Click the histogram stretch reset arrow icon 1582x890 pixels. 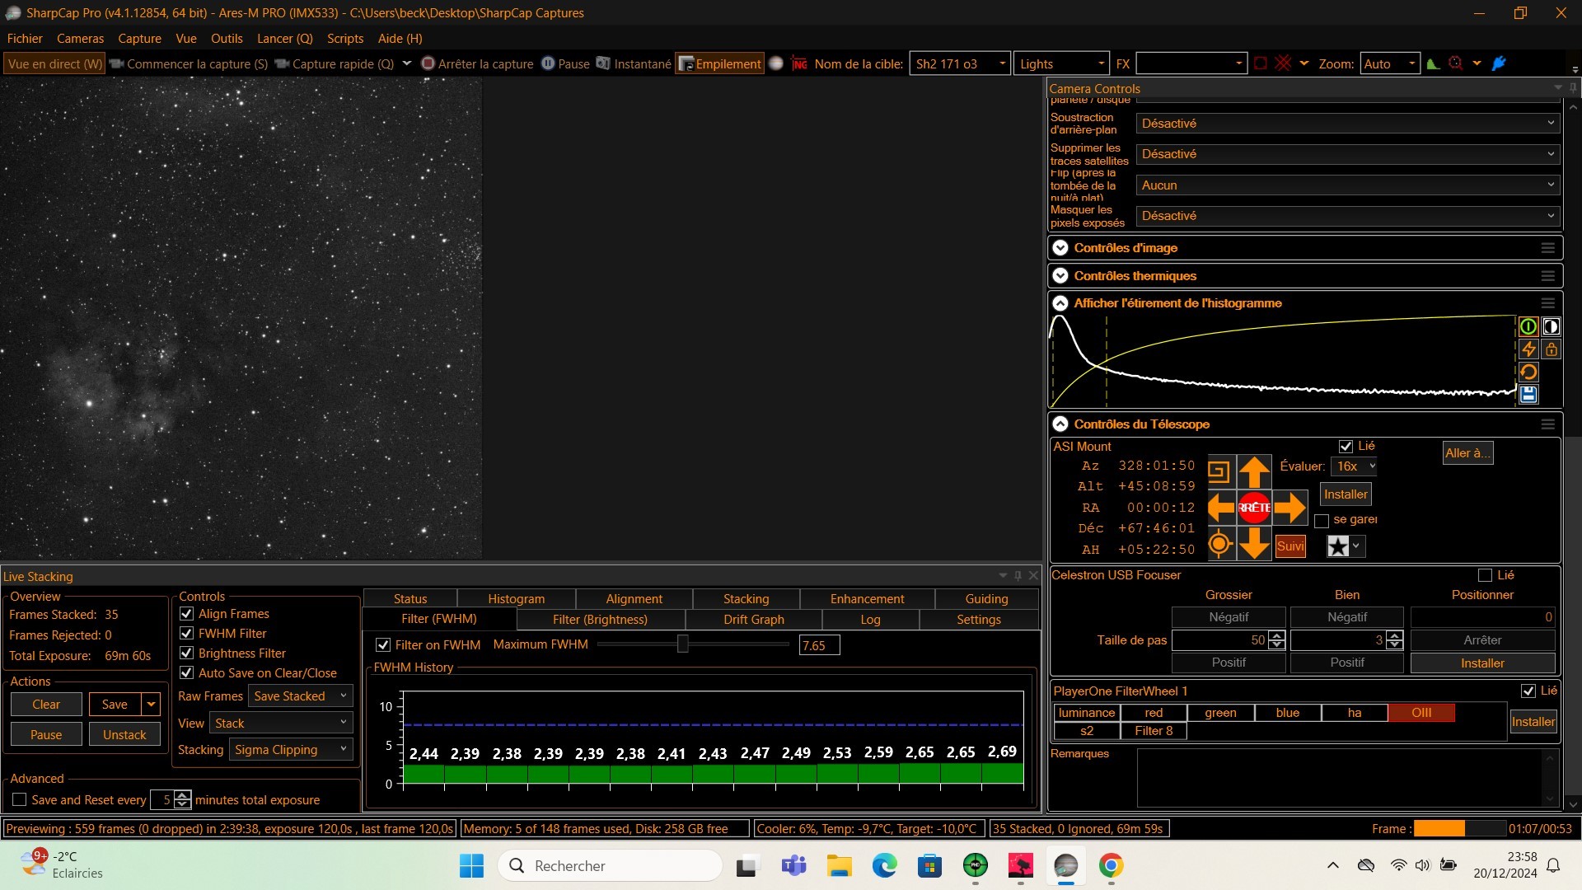(1528, 372)
